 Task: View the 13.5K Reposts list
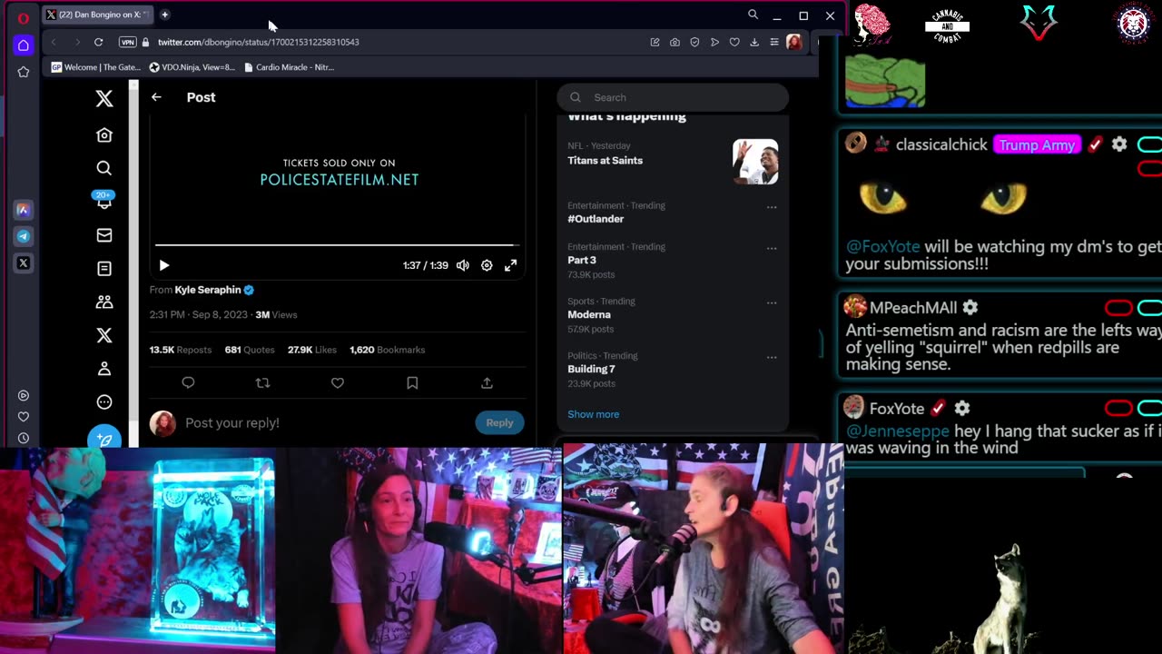tap(181, 350)
